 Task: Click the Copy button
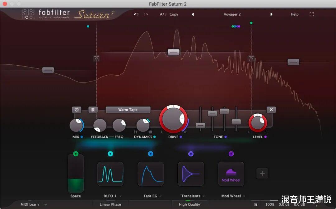click(174, 14)
